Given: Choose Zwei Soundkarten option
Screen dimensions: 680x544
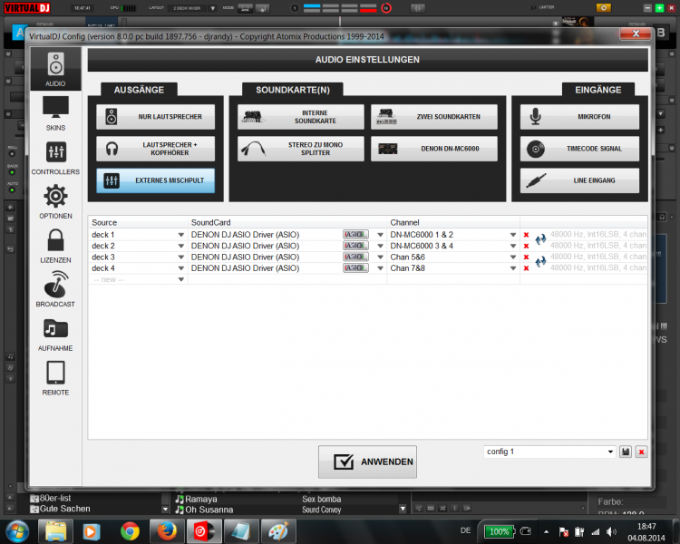Looking at the screenshot, I should point(434,117).
